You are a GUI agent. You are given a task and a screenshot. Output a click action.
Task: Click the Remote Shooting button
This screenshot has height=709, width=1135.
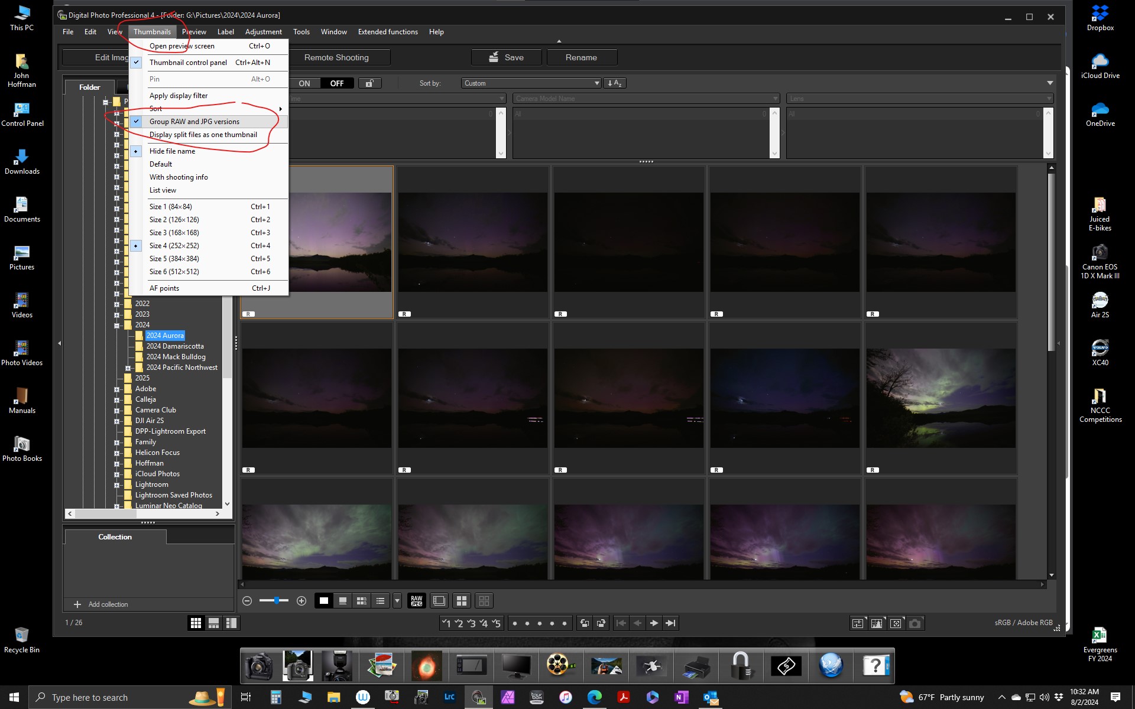point(337,57)
